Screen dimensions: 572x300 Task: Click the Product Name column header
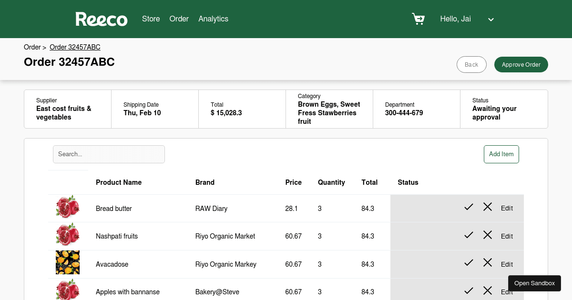pos(119,182)
